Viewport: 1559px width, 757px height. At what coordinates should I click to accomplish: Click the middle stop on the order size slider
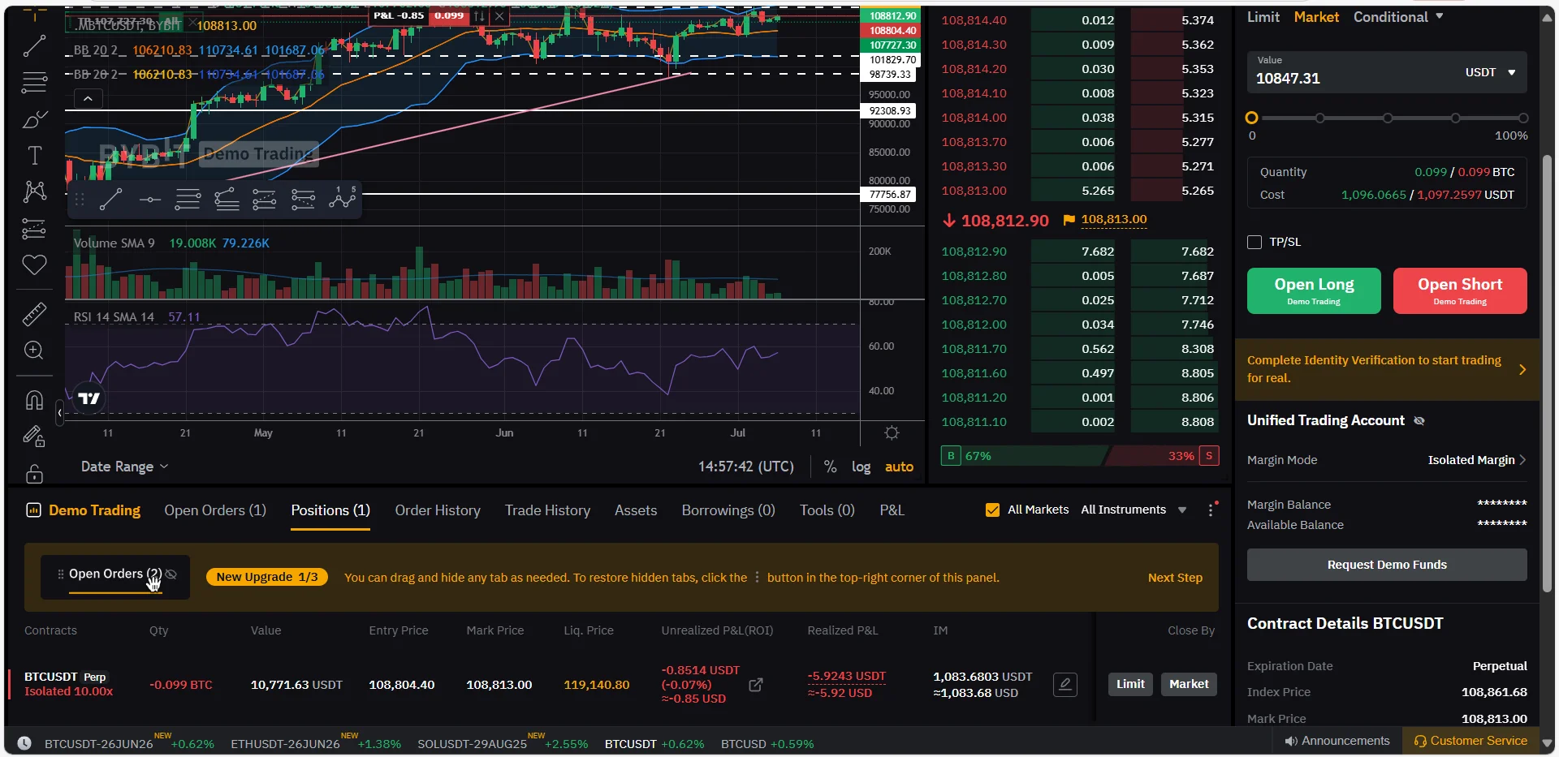coord(1388,118)
